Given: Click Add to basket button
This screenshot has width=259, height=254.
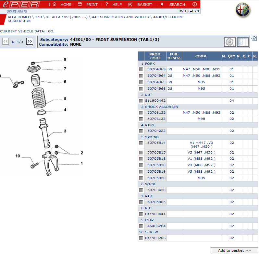Looking at the screenshot, I should point(234,250).
